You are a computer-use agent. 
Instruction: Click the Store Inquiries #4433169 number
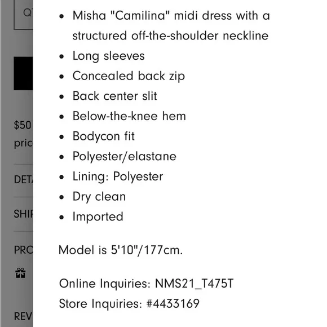pyautogui.click(x=173, y=303)
